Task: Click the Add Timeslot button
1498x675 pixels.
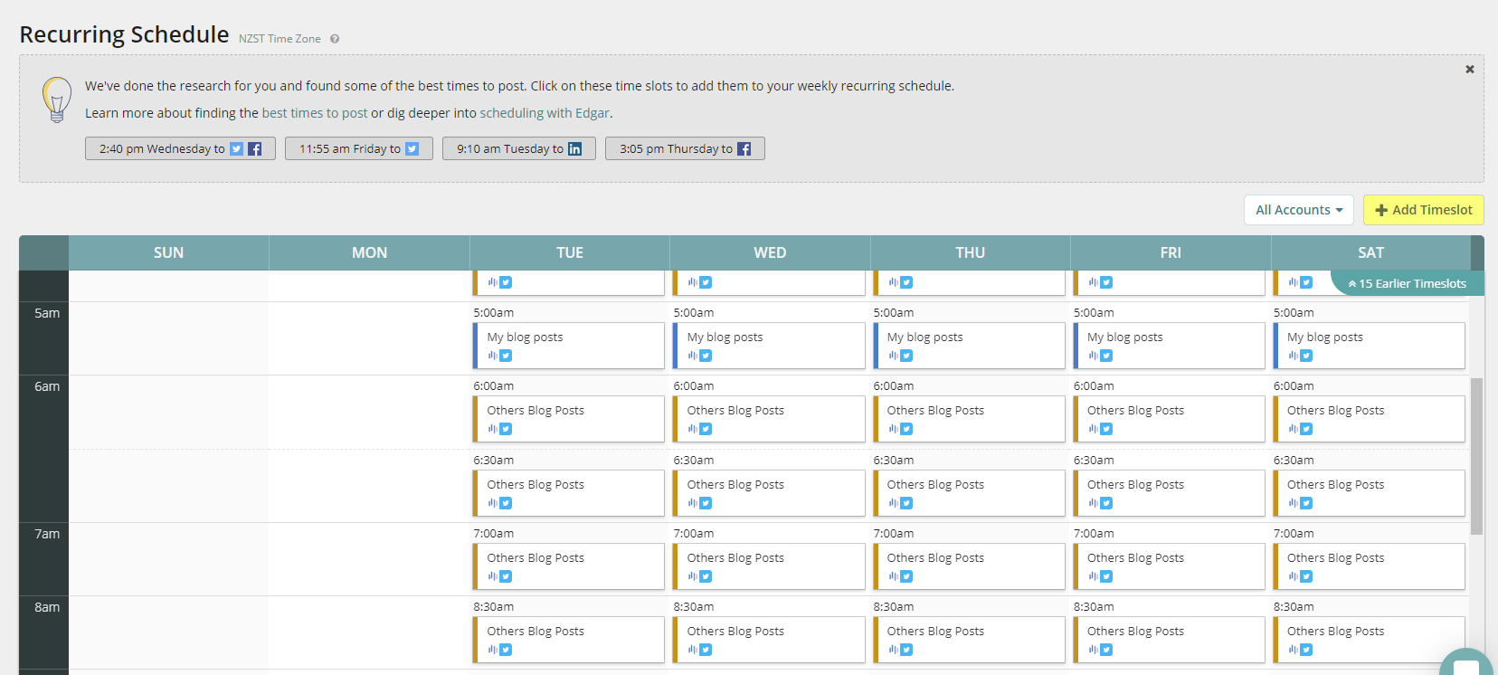Action: tap(1424, 210)
